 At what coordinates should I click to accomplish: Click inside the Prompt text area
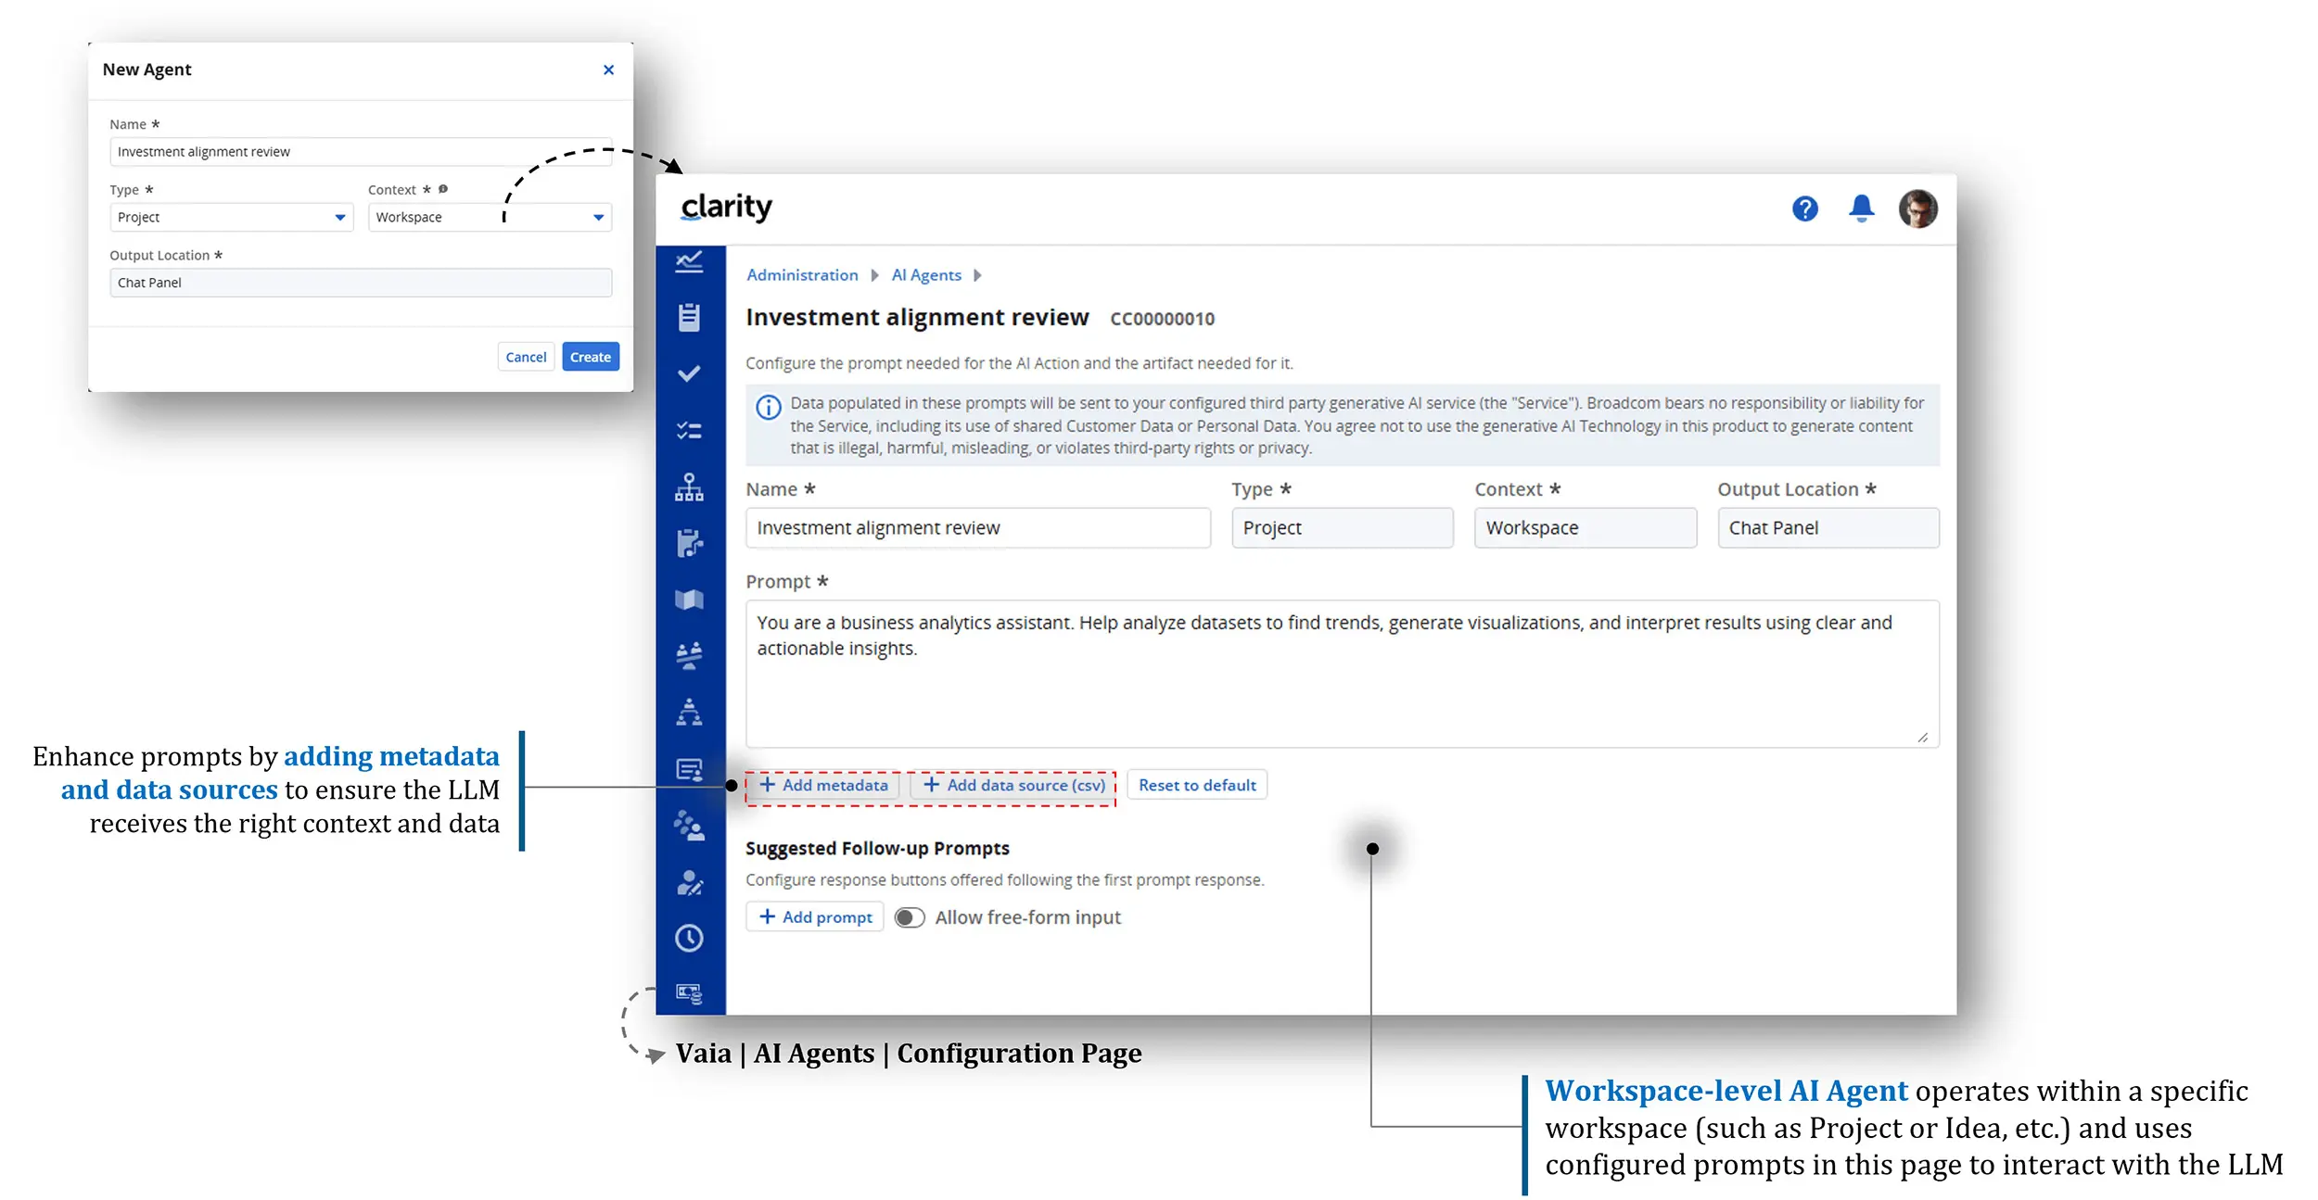pyautogui.click(x=1343, y=674)
